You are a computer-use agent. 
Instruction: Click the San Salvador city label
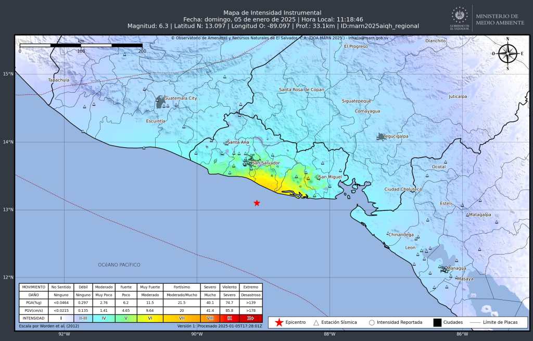coord(265,163)
